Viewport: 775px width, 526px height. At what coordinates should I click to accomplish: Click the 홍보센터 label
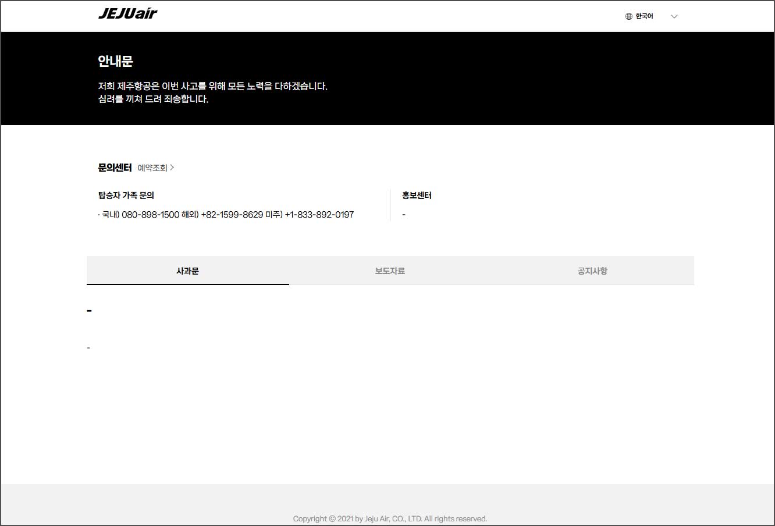tap(417, 196)
